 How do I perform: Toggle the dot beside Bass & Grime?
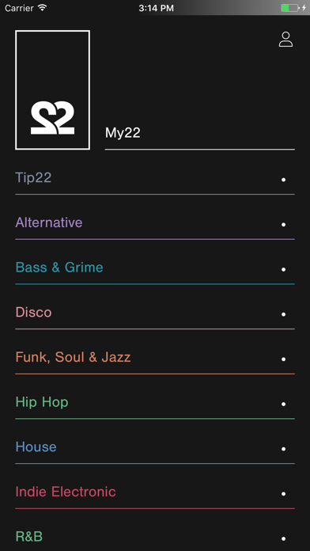coord(283,269)
